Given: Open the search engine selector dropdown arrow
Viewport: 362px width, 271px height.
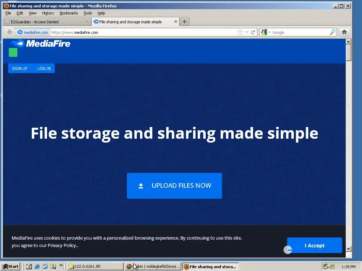Looking at the screenshot, I should (269, 32).
